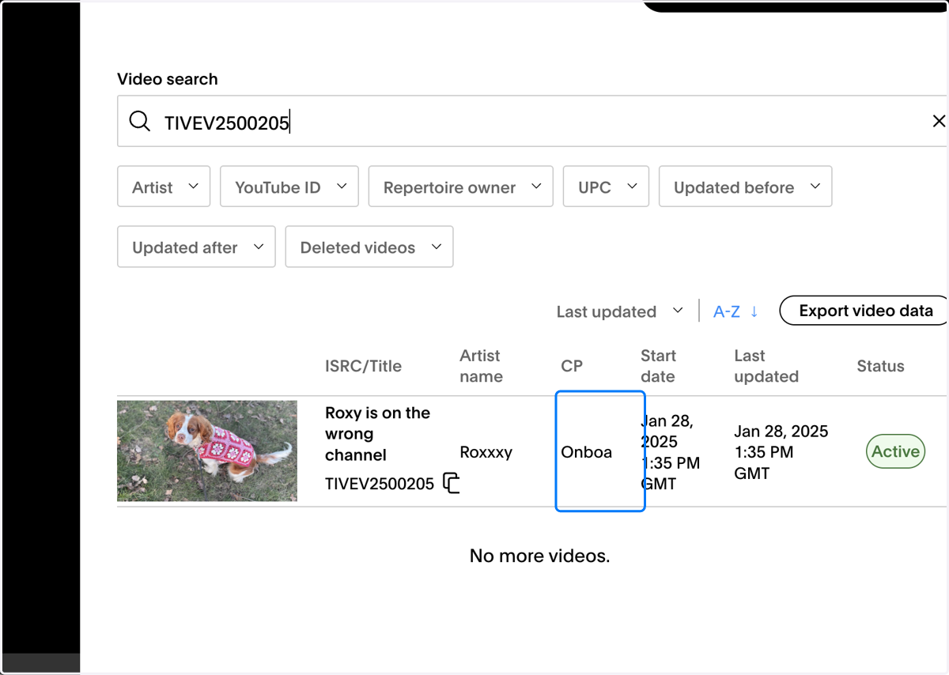949x675 pixels.
Task: Open the Artist filter dropdown
Action: (x=164, y=187)
